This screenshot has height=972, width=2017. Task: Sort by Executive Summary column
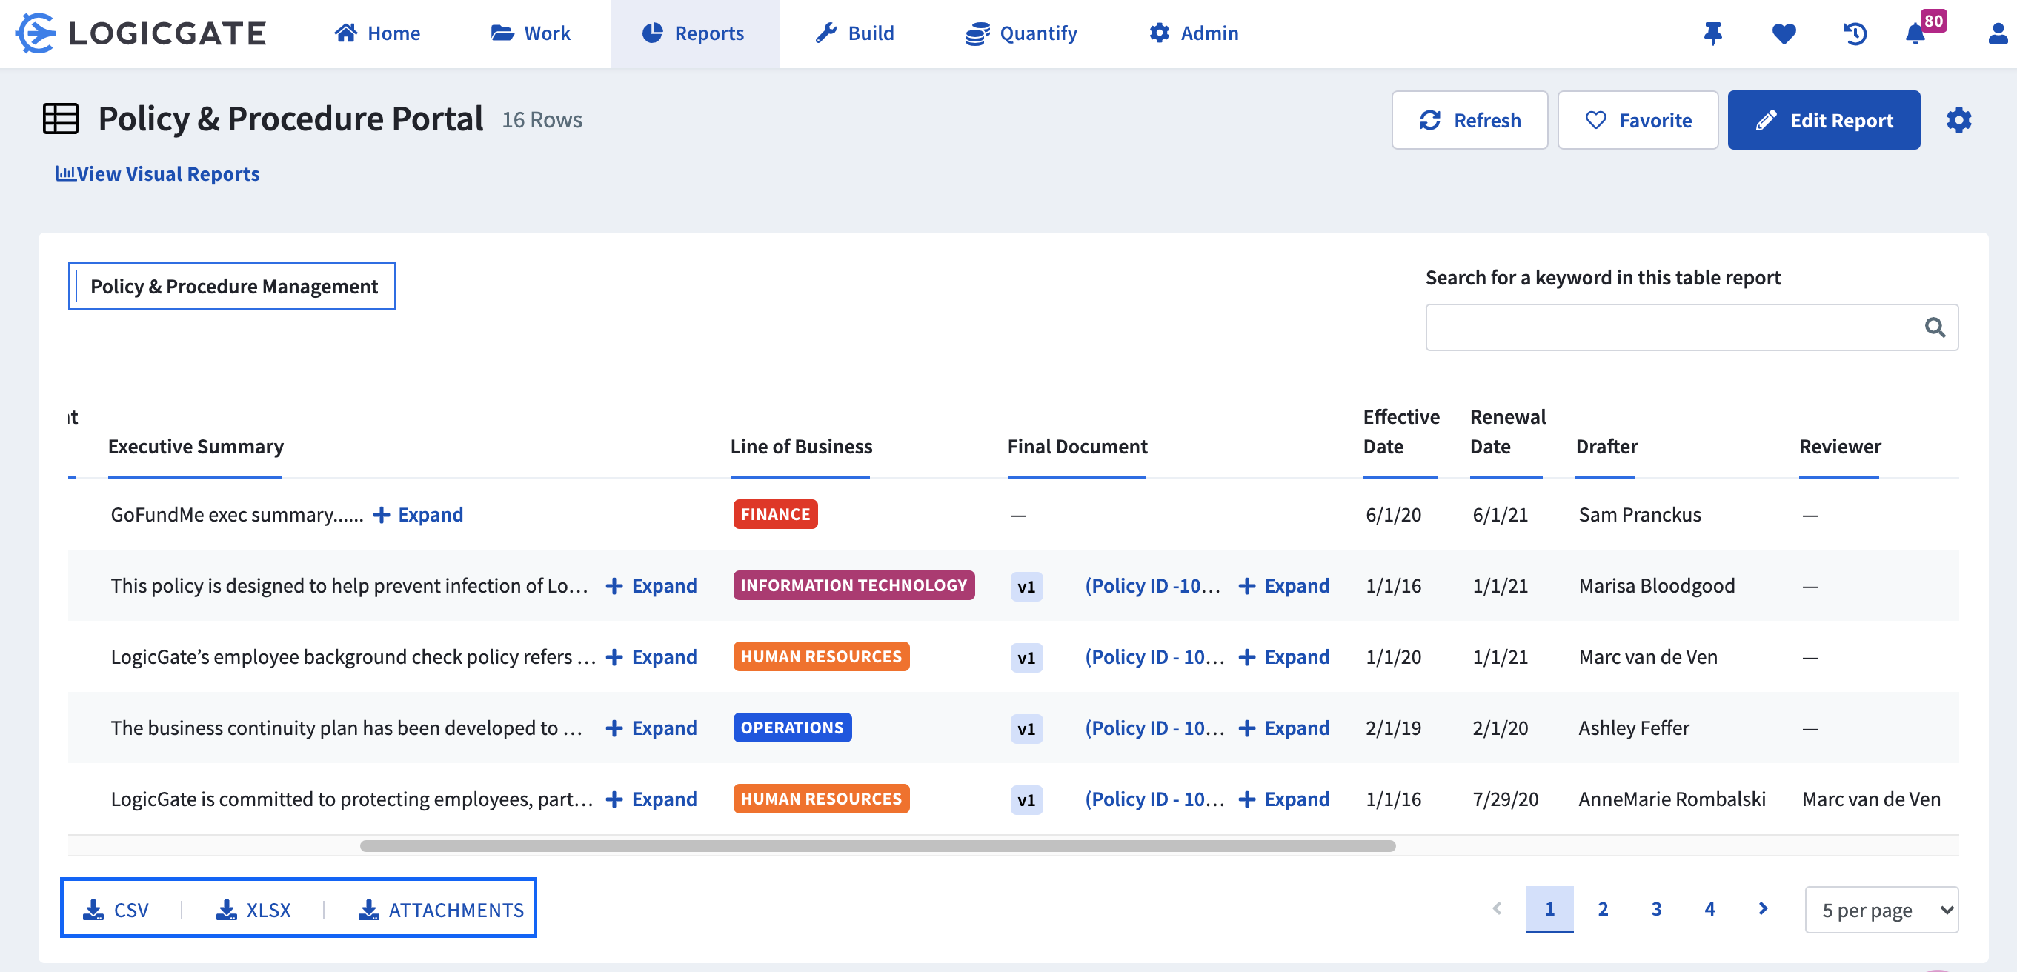[196, 447]
